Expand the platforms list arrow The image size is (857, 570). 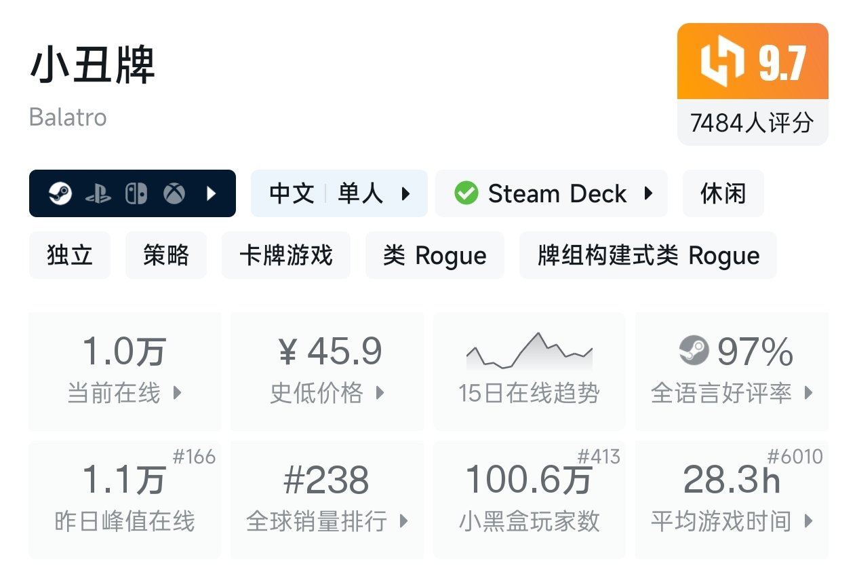[212, 194]
